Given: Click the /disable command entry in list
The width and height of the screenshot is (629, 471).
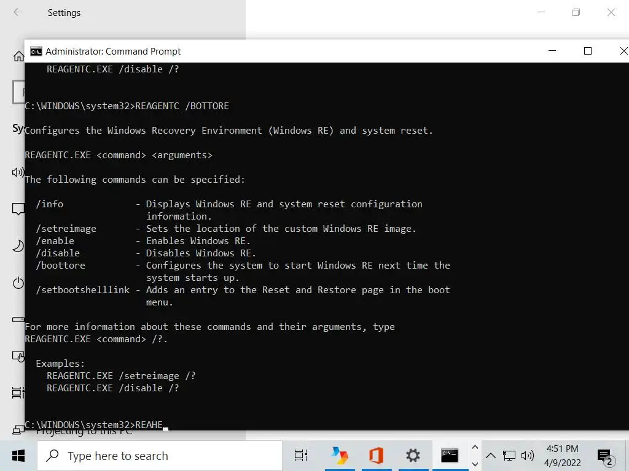Looking at the screenshot, I should click(58, 253).
